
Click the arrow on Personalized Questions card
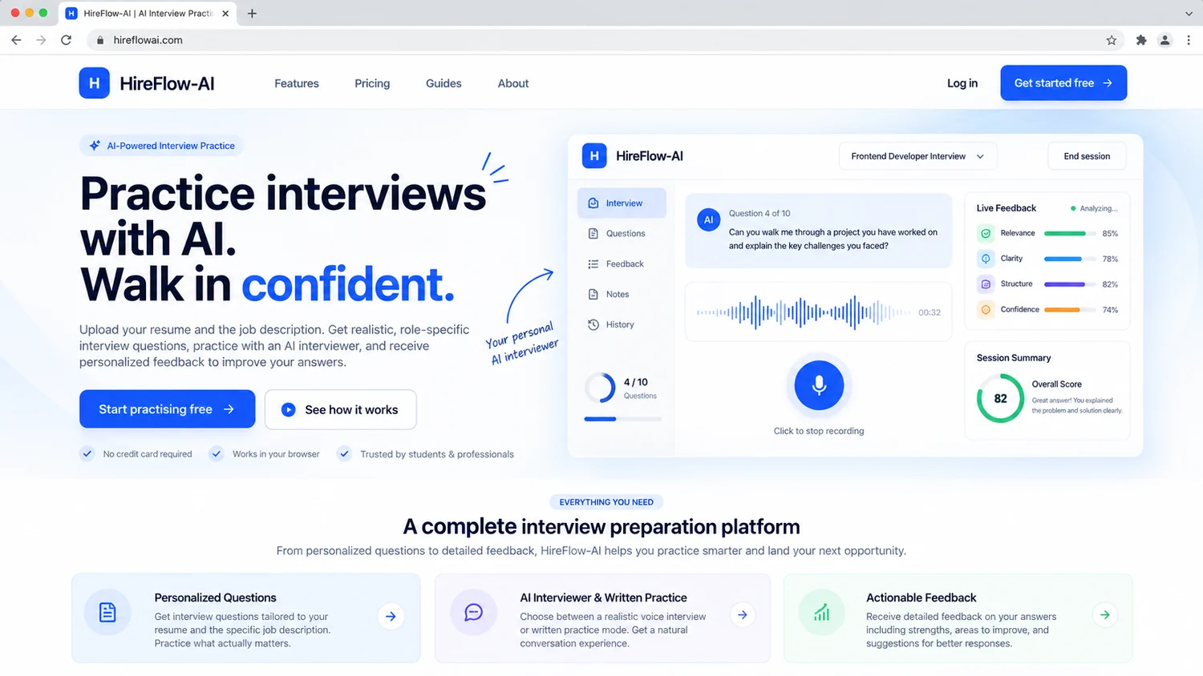[x=391, y=617]
